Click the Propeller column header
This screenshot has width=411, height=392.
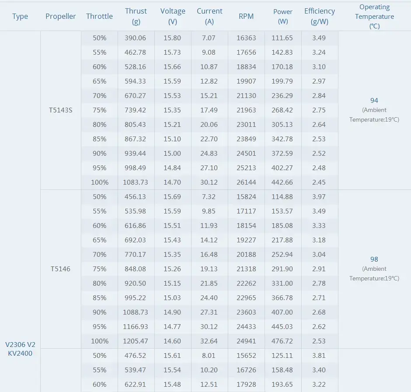pos(60,16)
